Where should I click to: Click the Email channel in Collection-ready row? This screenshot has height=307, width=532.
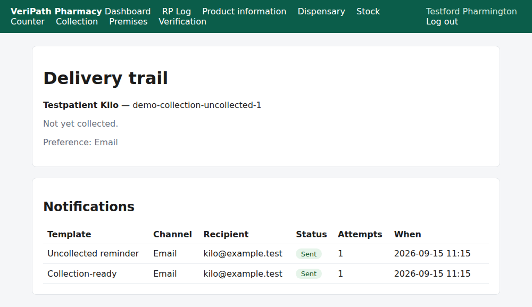[165, 274]
